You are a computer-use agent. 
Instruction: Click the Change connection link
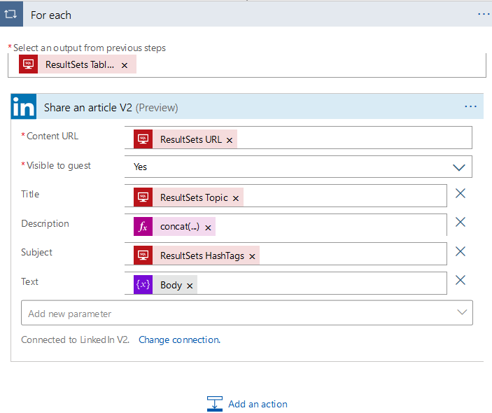(178, 339)
